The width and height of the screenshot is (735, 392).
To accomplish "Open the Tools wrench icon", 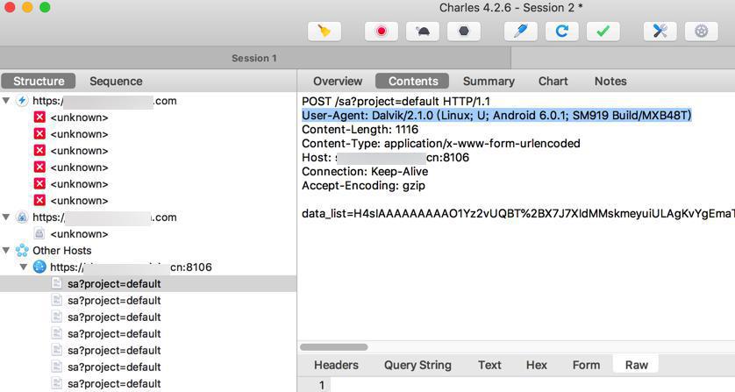I will [660, 32].
